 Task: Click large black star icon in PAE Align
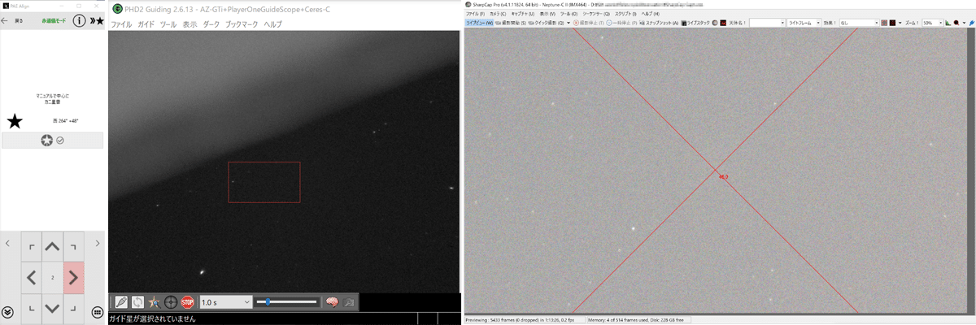pyautogui.click(x=15, y=122)
